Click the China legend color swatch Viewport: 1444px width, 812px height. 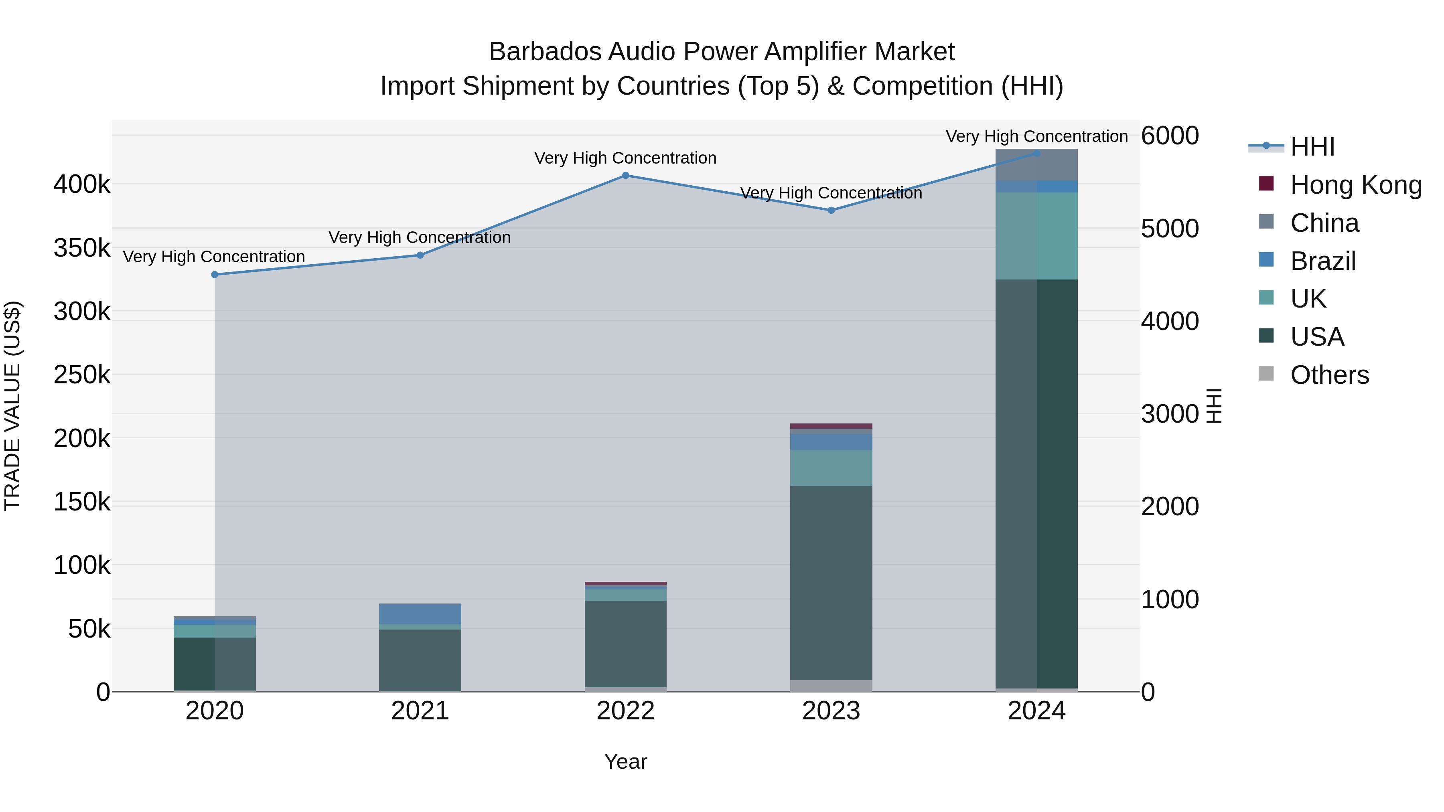pyautogui.click(x=1266, y=221)
